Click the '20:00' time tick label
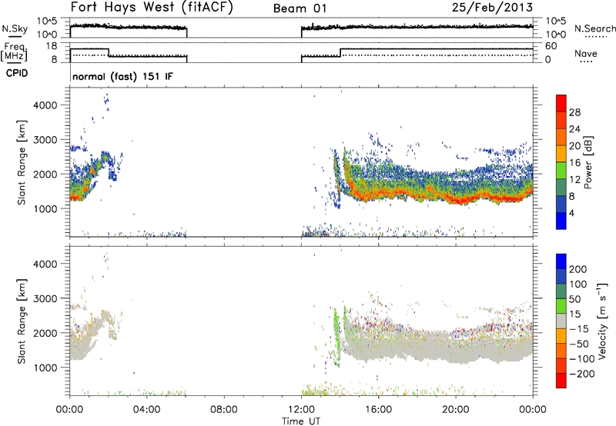 [x=456, y=410]
